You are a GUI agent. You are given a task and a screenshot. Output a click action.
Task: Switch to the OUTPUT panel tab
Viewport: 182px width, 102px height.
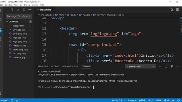[x=55, y=66]
